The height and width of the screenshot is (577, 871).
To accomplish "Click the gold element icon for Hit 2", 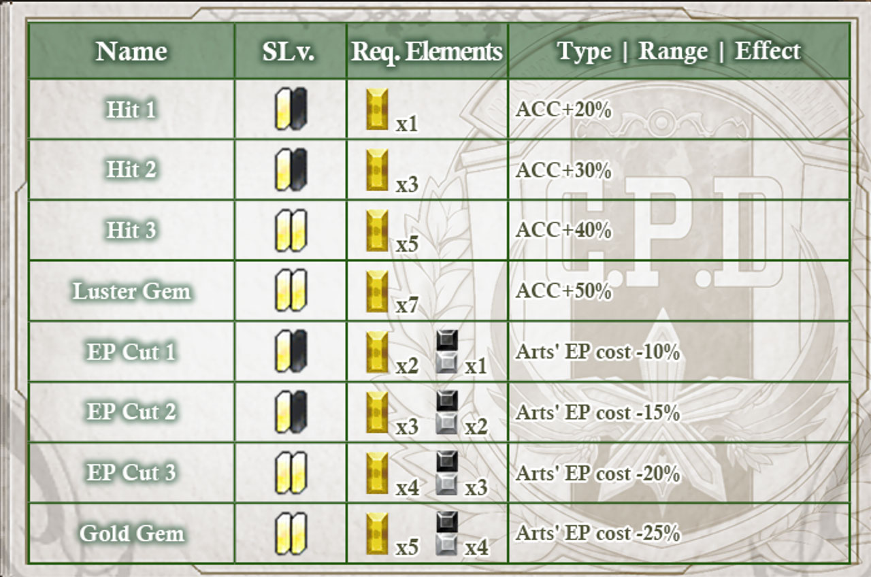I will pyautogui.click(x=377, y=169).
